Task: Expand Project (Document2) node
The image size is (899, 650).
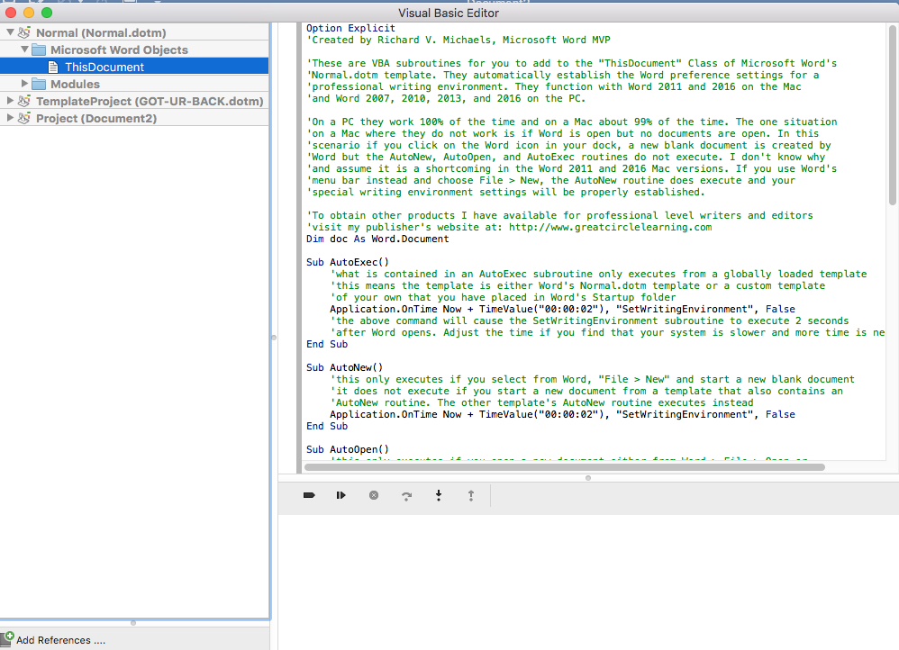Action: [x=10, y=118]
